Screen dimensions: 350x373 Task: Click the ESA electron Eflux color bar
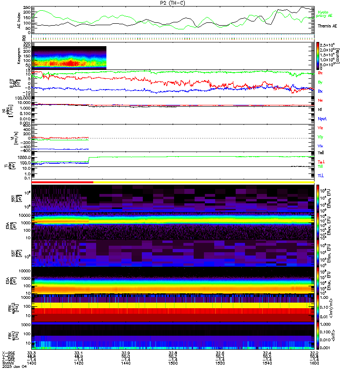tap(318, 281)
